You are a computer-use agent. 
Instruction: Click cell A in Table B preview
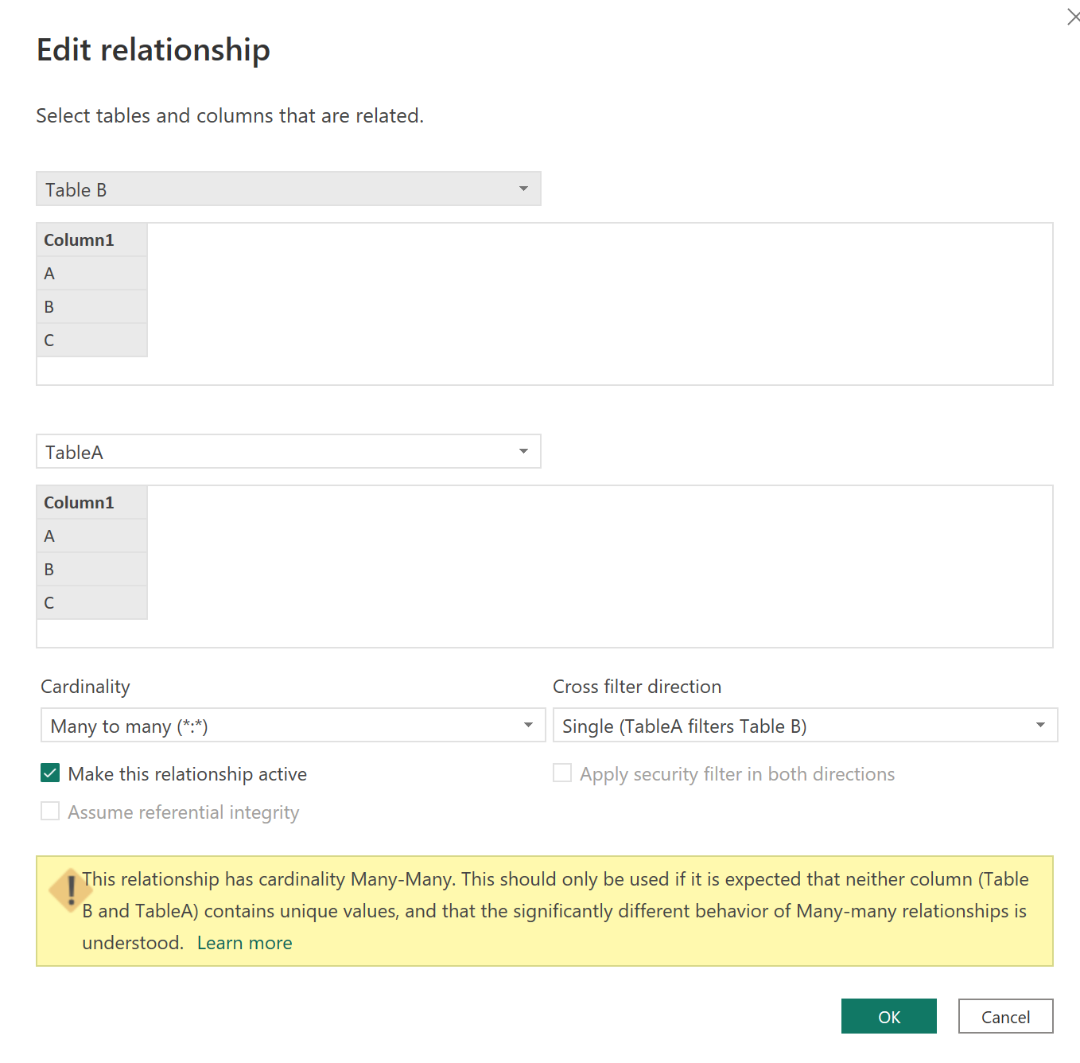pos(92,274)
